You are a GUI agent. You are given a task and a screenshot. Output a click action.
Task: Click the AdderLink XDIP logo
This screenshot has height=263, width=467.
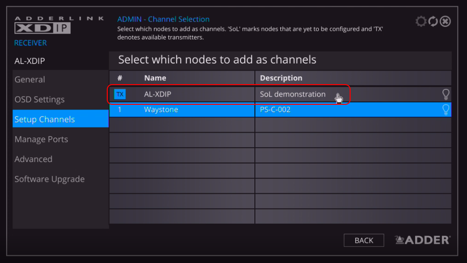[43, 25]
